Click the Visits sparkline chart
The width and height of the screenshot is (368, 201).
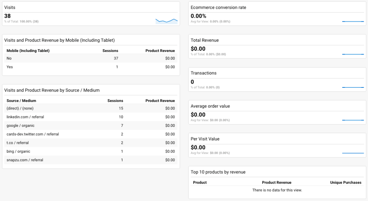(x=166, y=20)
